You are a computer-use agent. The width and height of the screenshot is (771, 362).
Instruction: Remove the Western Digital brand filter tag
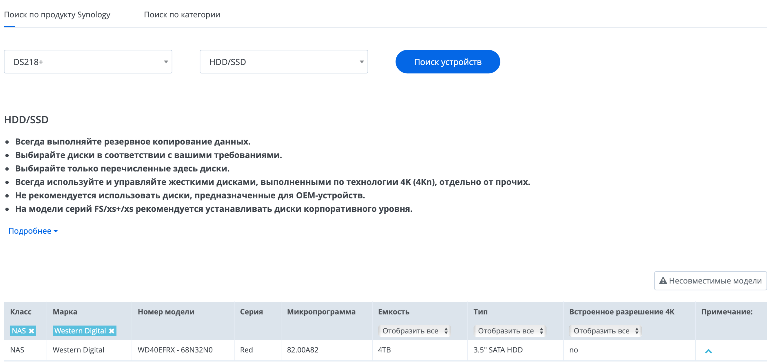111,331
